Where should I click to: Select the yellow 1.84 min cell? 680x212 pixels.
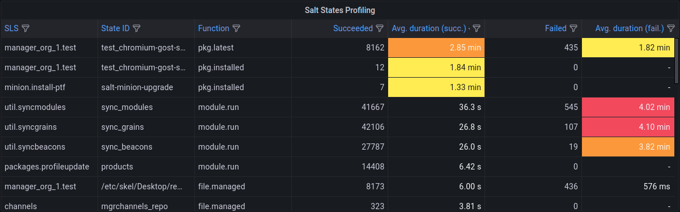(436, 67)
